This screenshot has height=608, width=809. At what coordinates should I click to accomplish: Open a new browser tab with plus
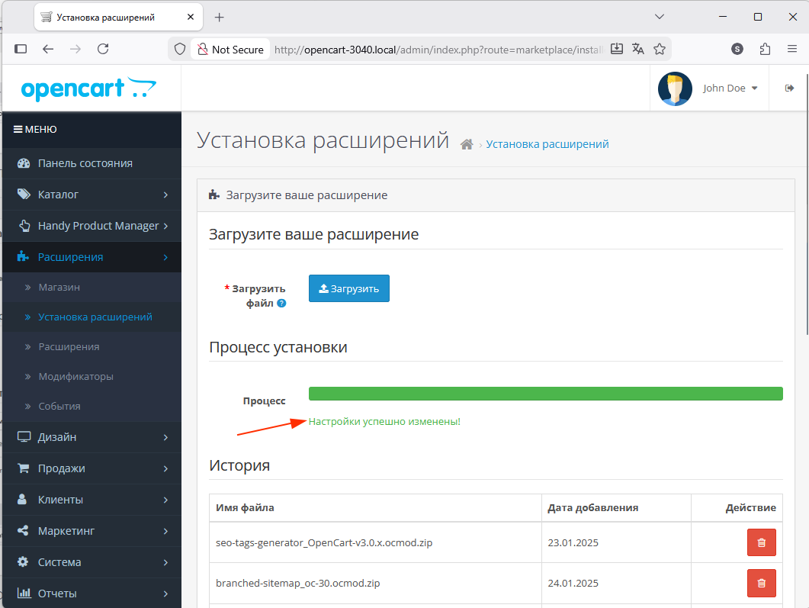220,18
